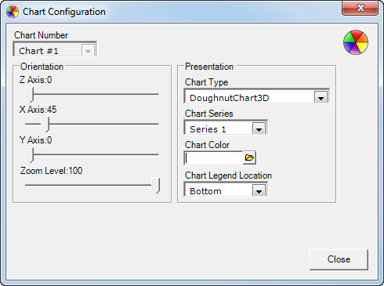Screen dimensions: 384x286
Task: Click the far end of the Z Axis track
Action: point(158,94)
